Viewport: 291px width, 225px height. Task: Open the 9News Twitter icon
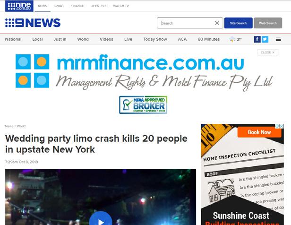(265, 39)
